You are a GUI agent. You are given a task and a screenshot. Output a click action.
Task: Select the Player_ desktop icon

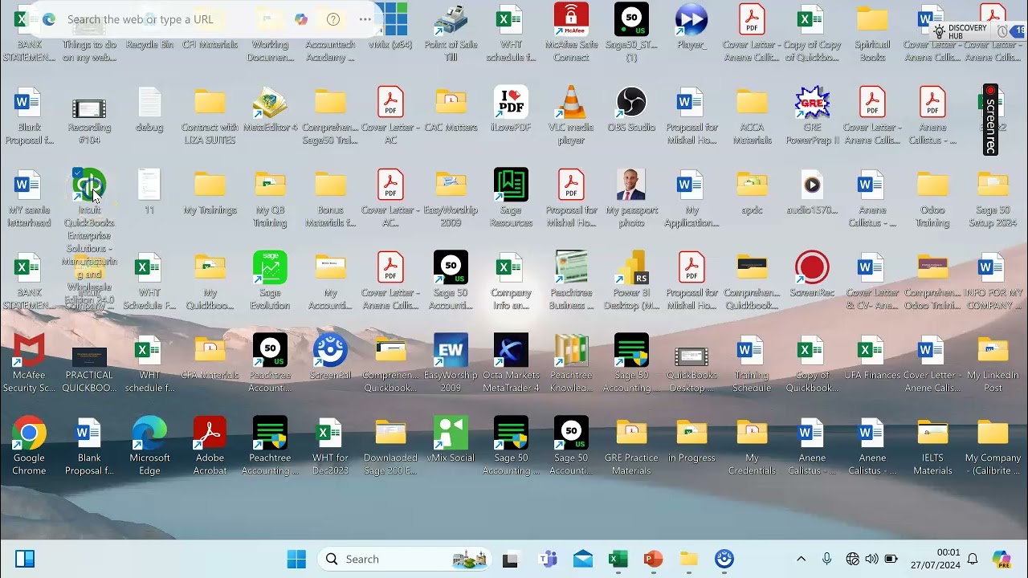[691, 28]
